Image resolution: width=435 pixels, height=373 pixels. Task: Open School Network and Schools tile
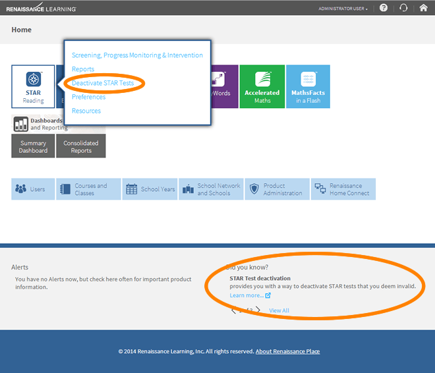click(x=211, y=189)
